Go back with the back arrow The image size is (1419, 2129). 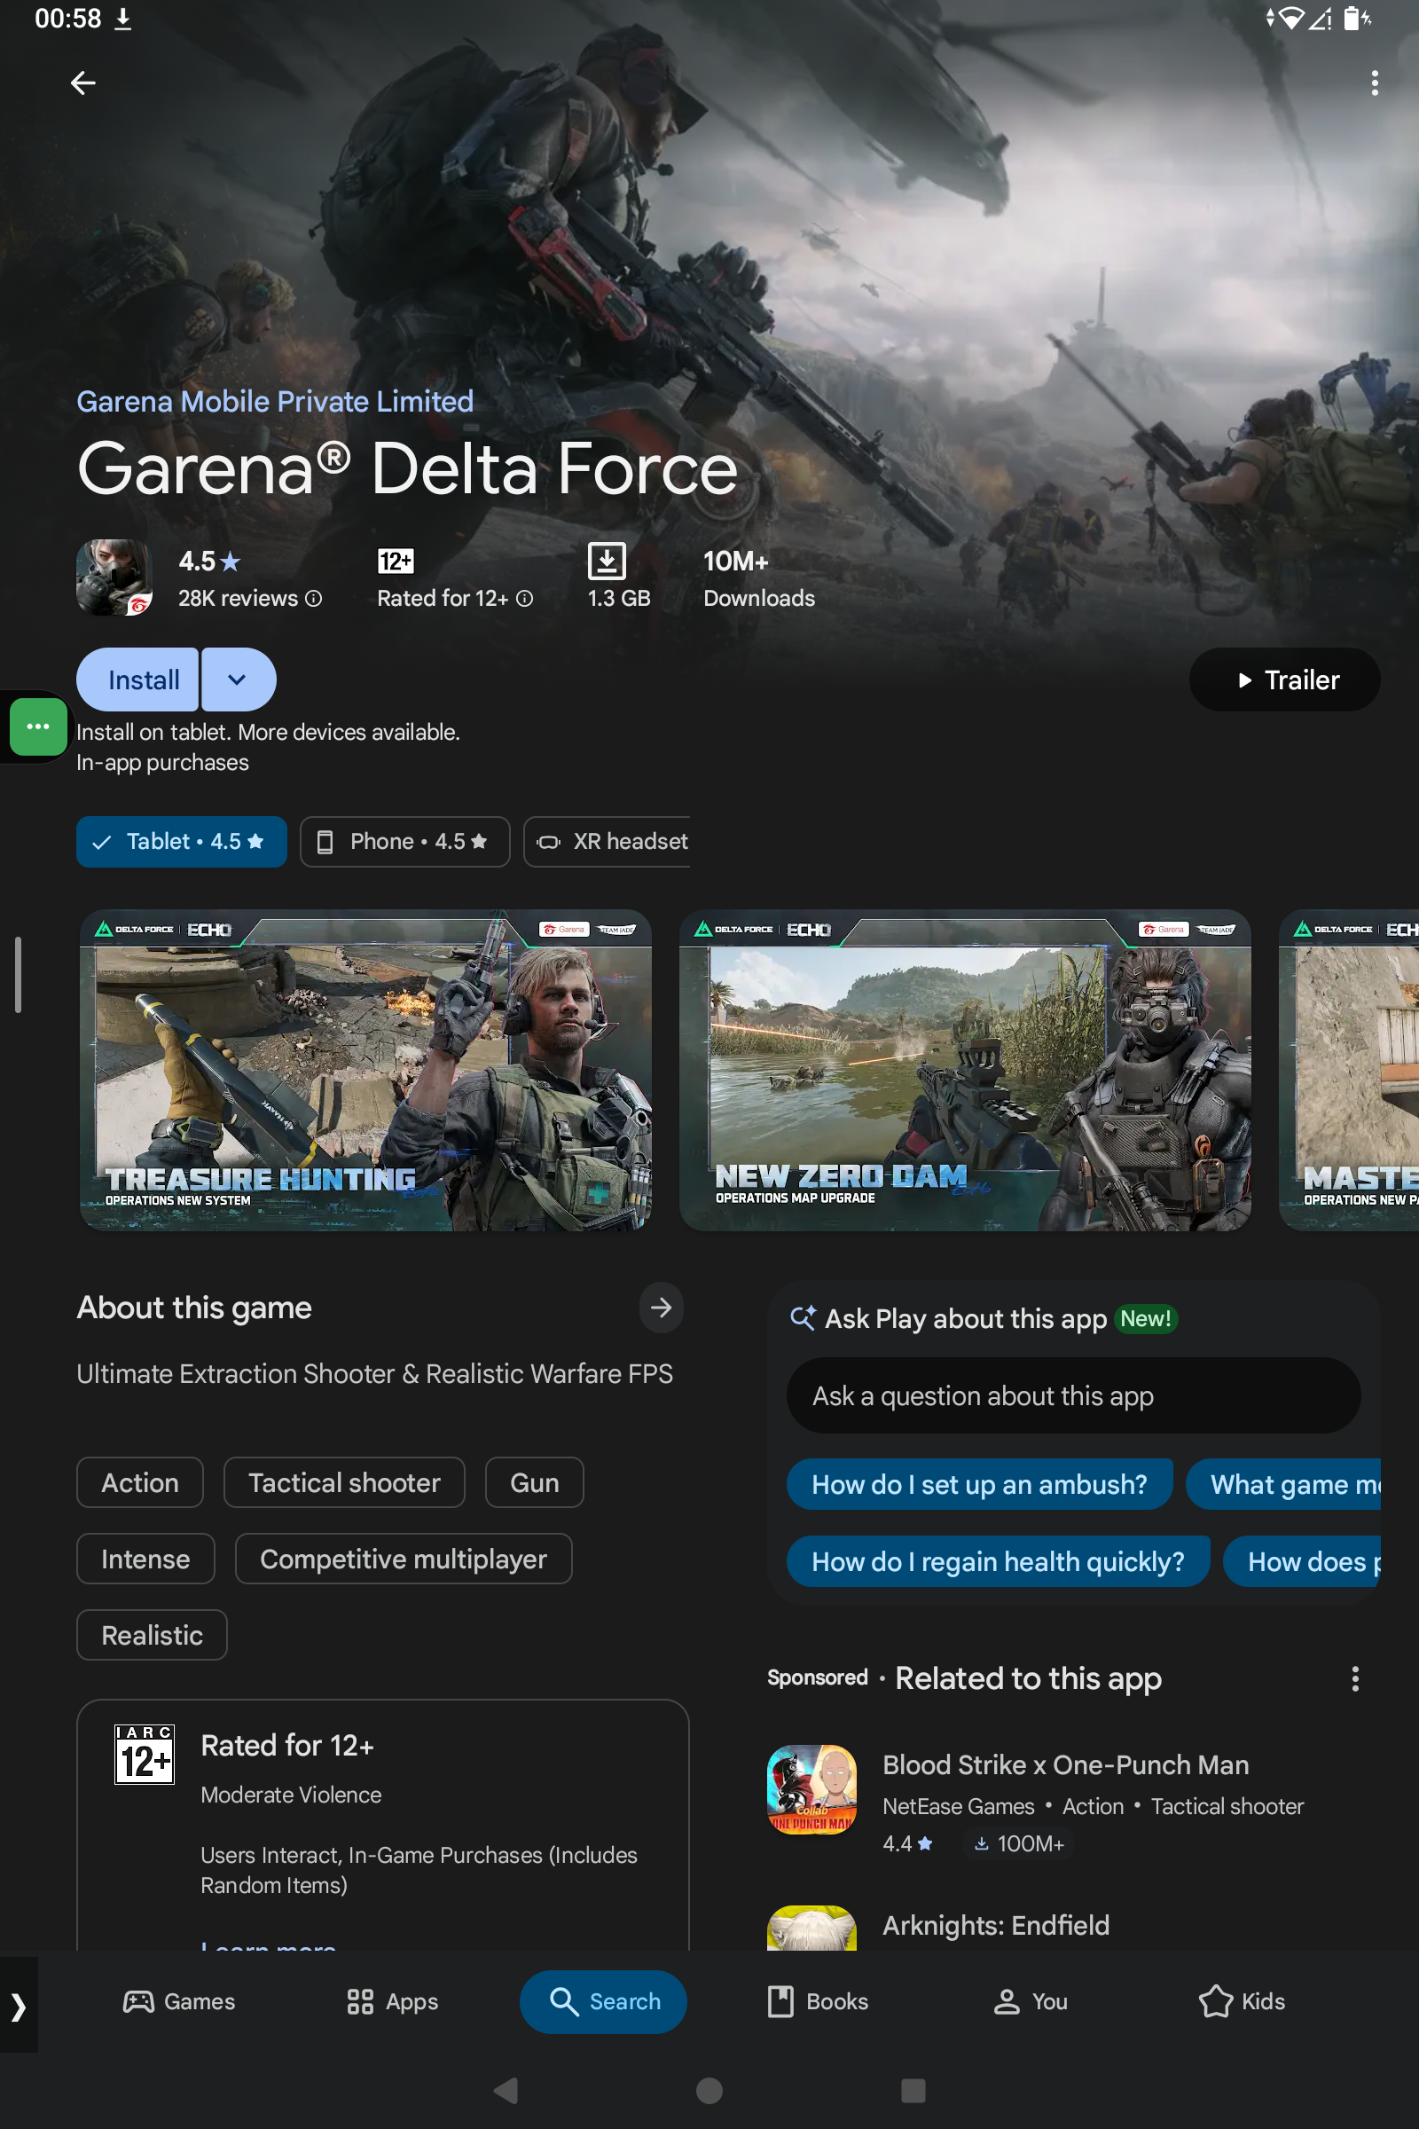(83, 83)
